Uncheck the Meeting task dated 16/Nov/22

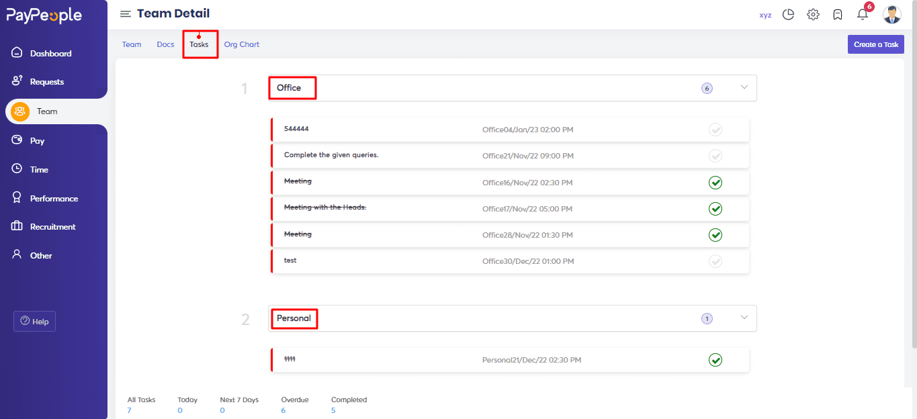coord(715,182)
